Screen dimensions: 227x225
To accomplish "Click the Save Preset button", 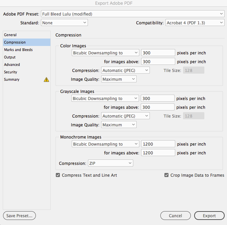I will (19, 216).
